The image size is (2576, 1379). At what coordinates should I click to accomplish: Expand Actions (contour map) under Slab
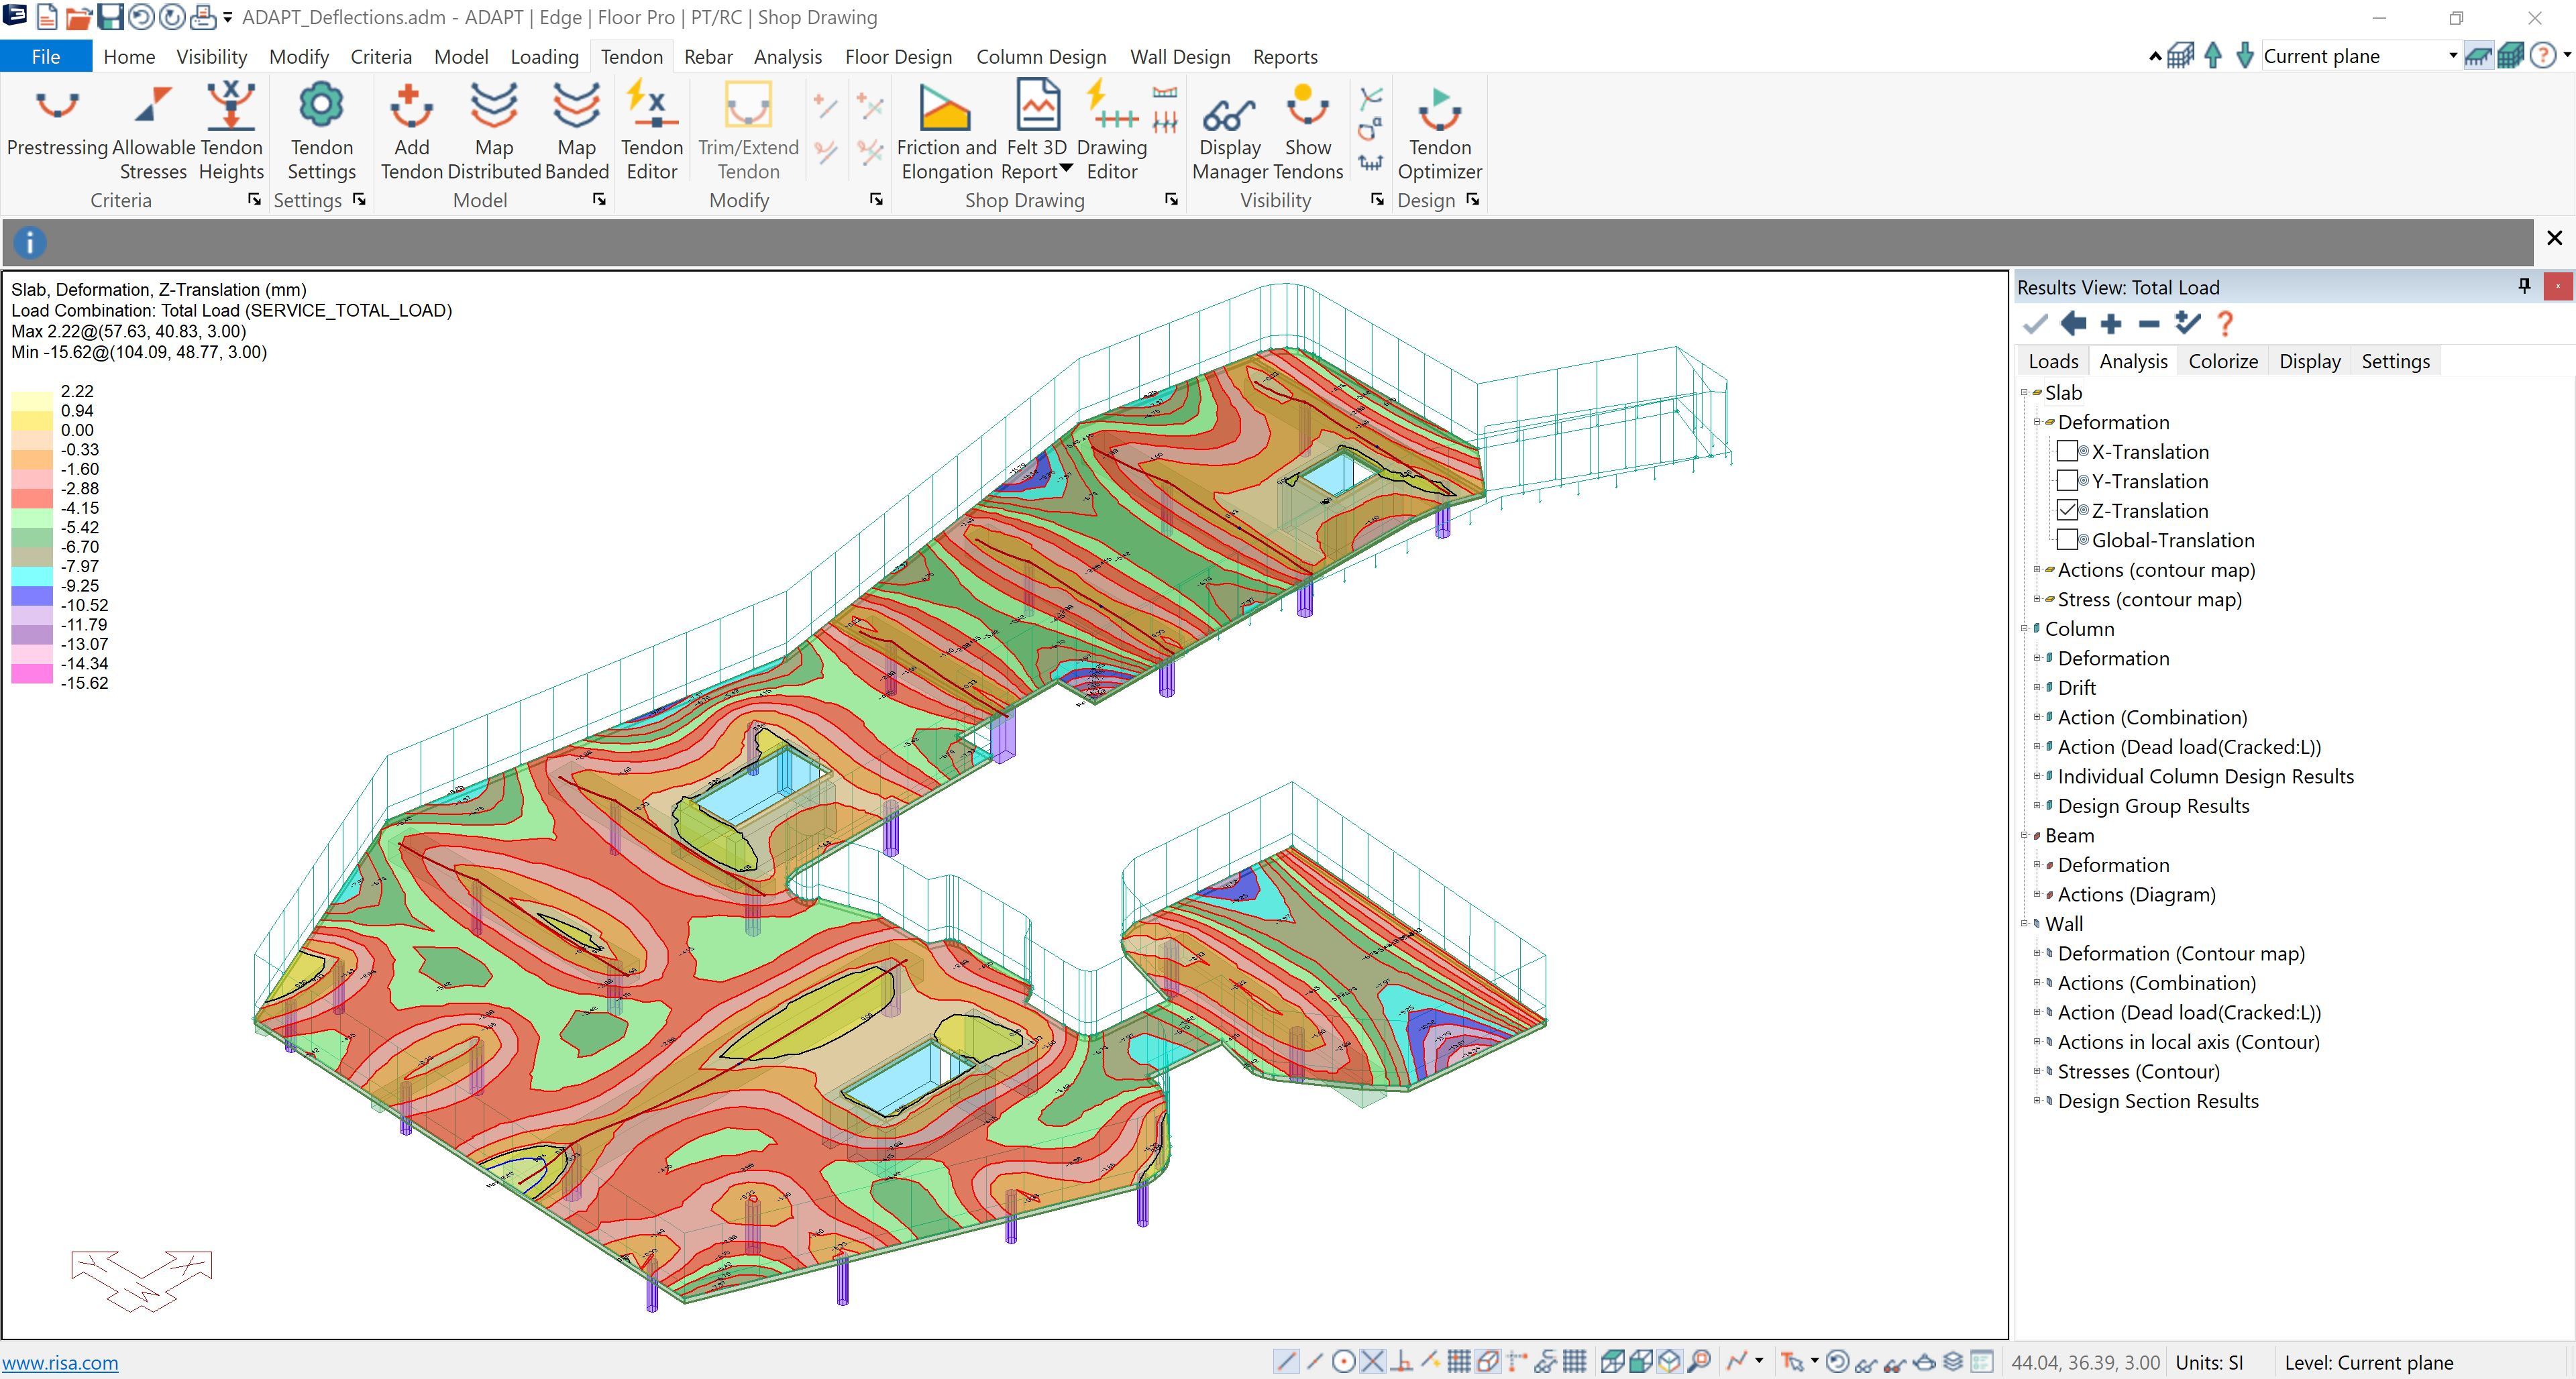tap(2037, 570)
